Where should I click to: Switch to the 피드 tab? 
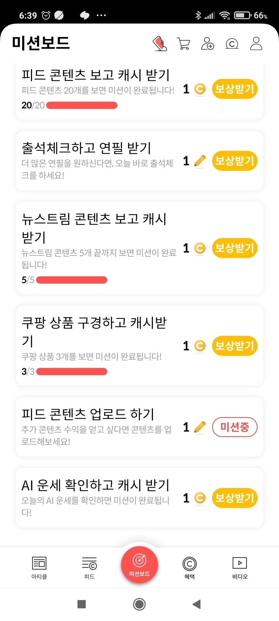tap(89, 568)
